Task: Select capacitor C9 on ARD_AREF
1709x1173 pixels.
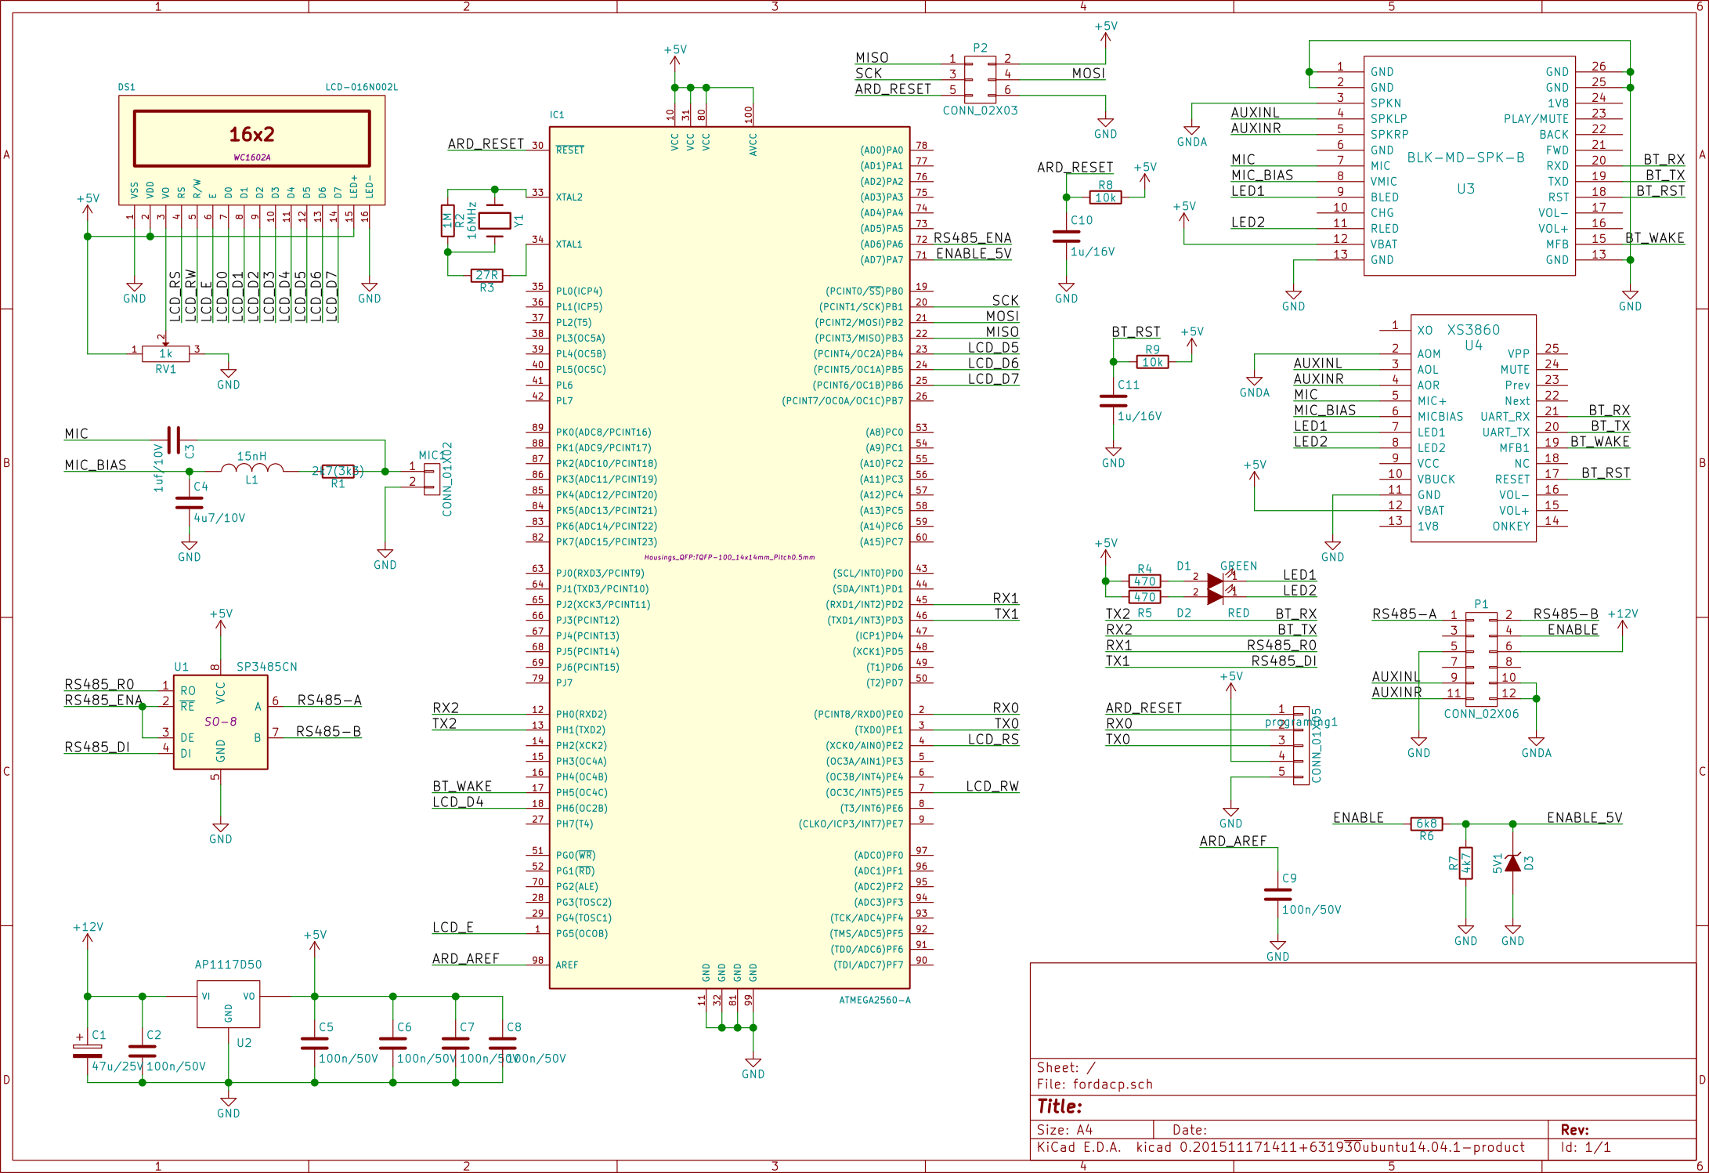Action: point(1277,894)
